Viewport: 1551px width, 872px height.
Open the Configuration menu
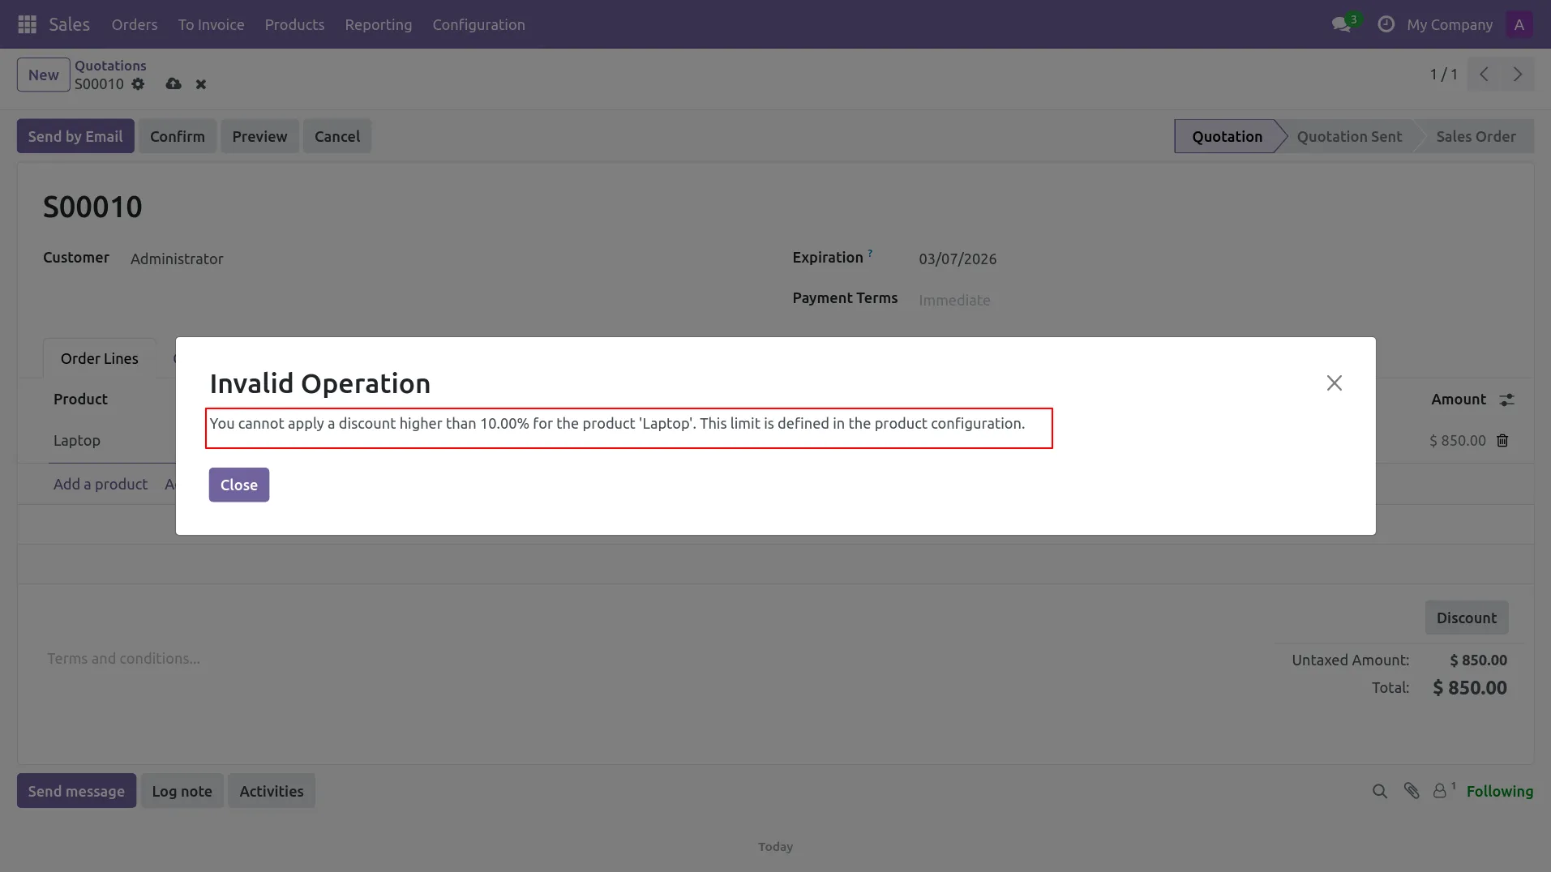478,24
